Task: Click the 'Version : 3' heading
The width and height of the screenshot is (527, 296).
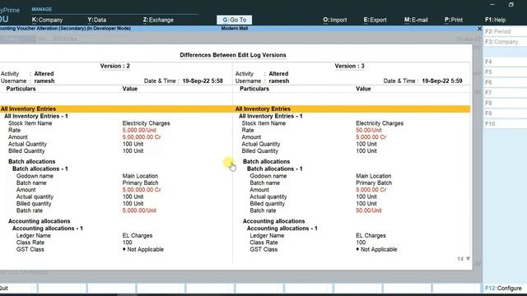Action: [x=349, y=66]
